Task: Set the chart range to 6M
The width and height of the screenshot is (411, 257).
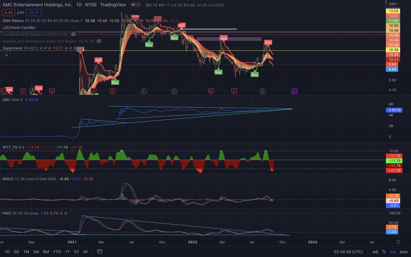Action: tap(46, 252)
